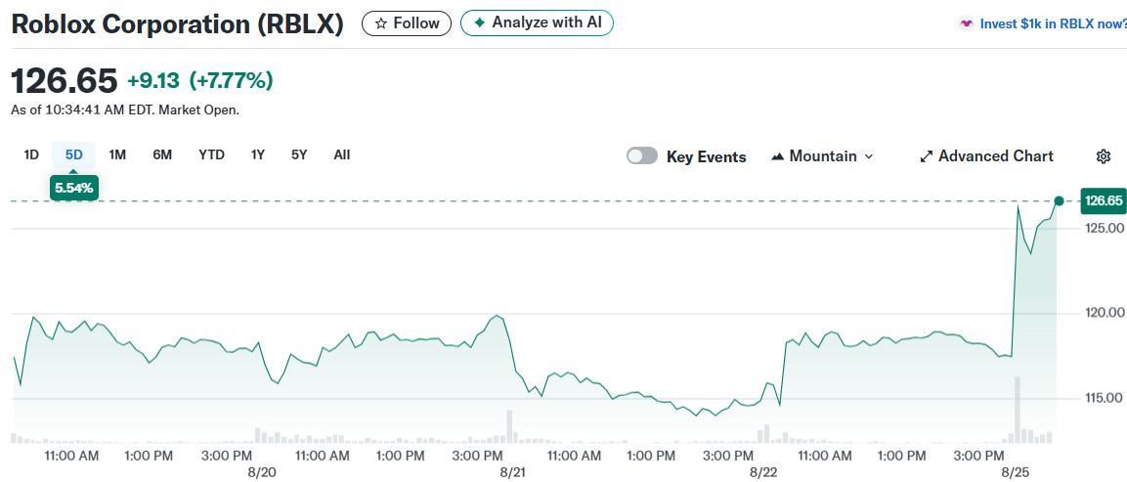Show the All time range
Viewport: 1127px width, 482px height.
342,154
